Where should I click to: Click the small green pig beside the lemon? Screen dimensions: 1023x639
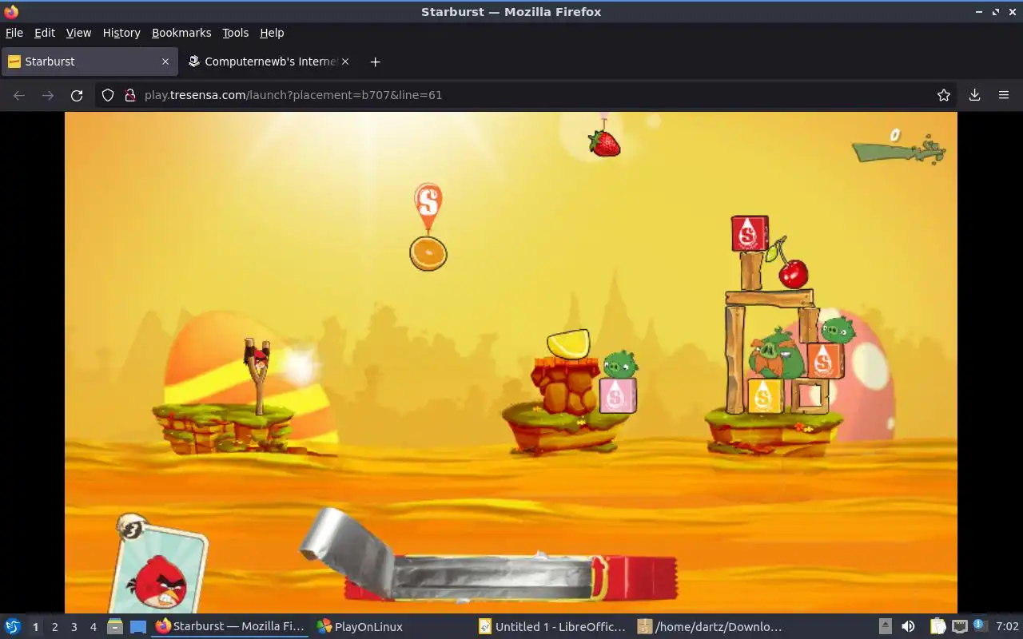[620, 365]
